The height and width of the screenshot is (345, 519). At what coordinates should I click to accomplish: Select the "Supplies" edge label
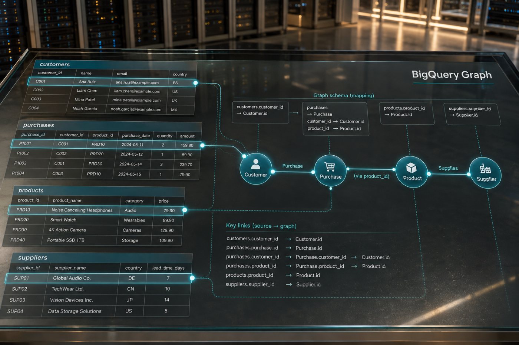448,168
